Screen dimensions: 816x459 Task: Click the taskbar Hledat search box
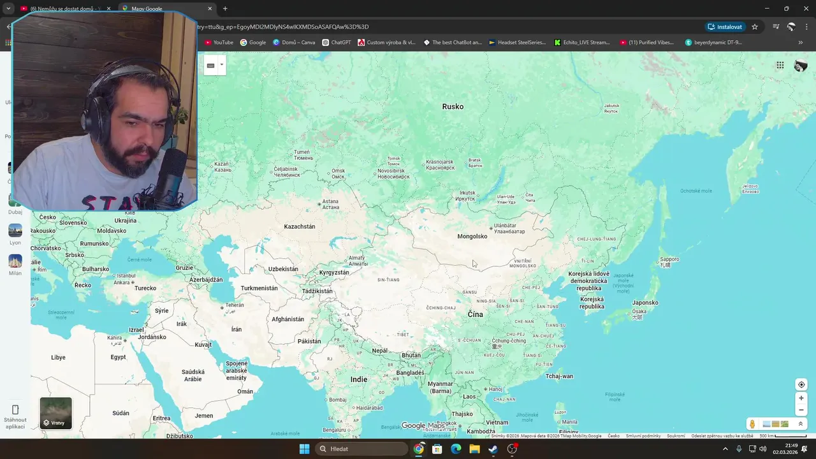(x=361, y=449)
